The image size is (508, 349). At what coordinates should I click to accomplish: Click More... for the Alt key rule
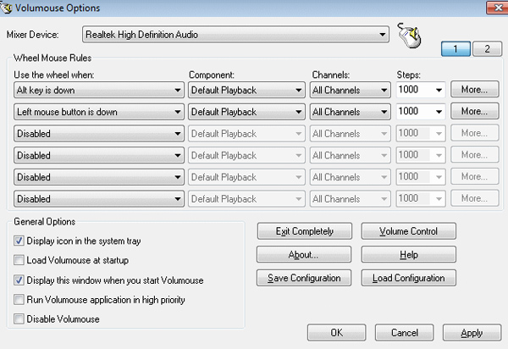pyautogui.click(x=474, y=90)
